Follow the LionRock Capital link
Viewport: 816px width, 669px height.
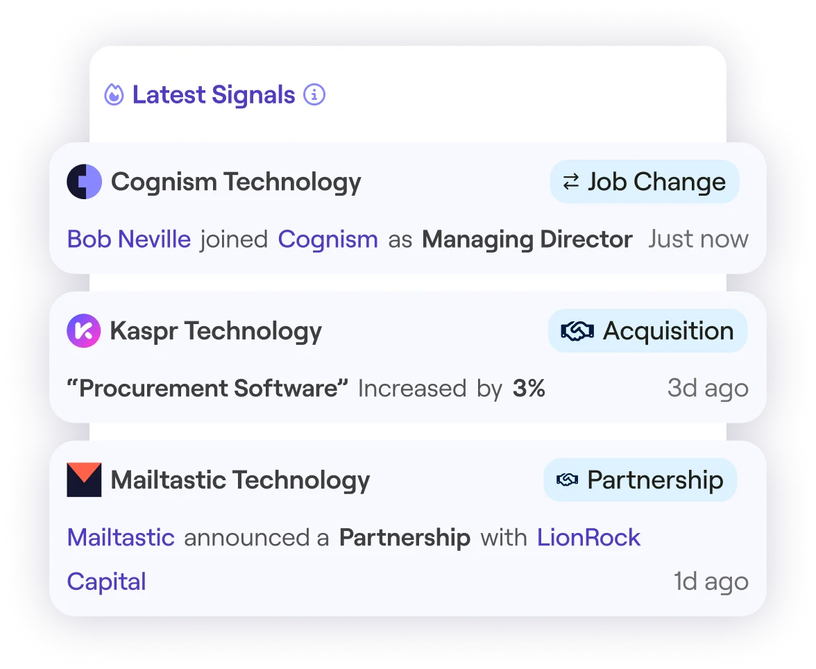coord(588,537)
